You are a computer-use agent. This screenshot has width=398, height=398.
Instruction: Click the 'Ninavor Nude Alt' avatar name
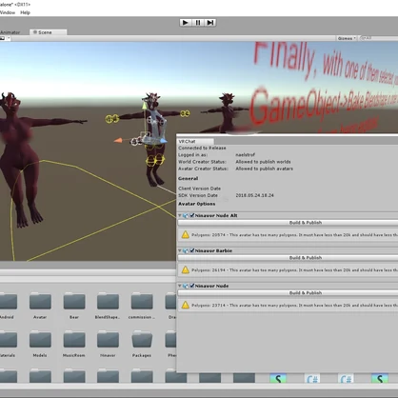(216, 215)
